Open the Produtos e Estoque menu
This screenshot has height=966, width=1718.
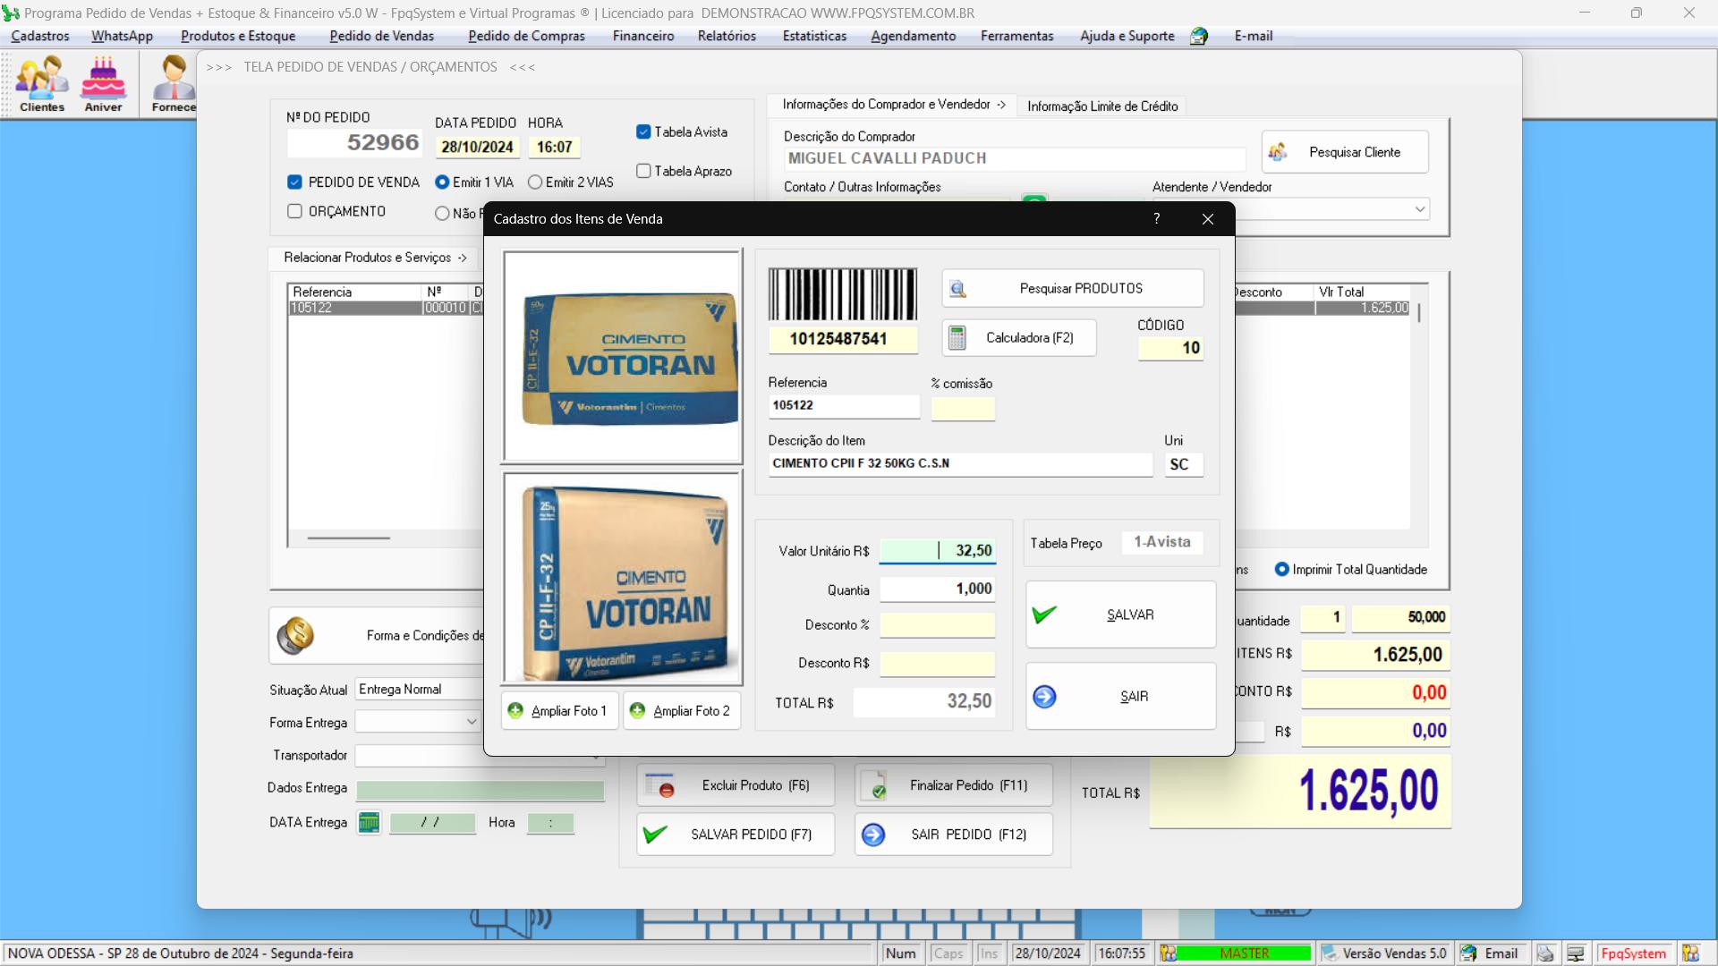238,36
